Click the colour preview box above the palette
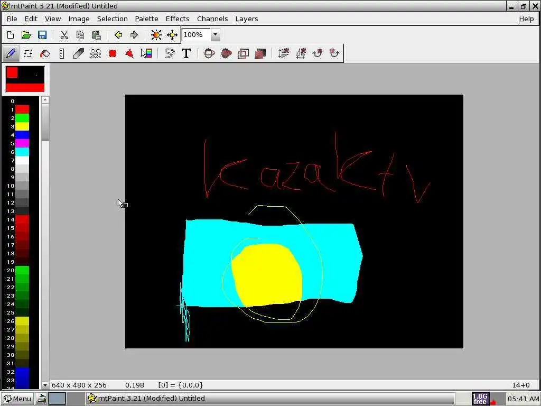541x406 pixels. point(25,79)
